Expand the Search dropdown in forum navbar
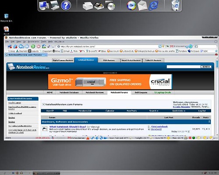The width and height of the screenshot is (219, 175). 154,111
